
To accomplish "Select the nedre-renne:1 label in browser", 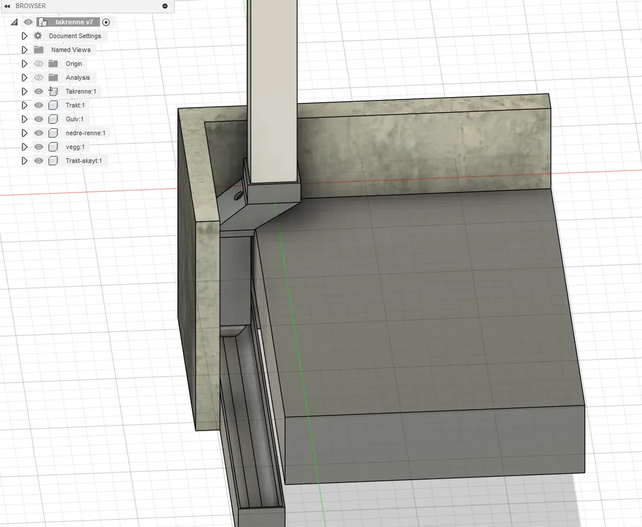I will 86,133.
